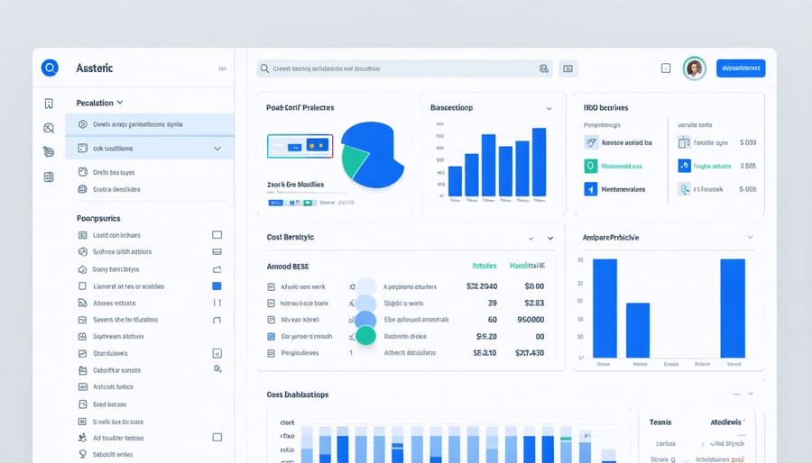Click the square icon button right of search

568,68
